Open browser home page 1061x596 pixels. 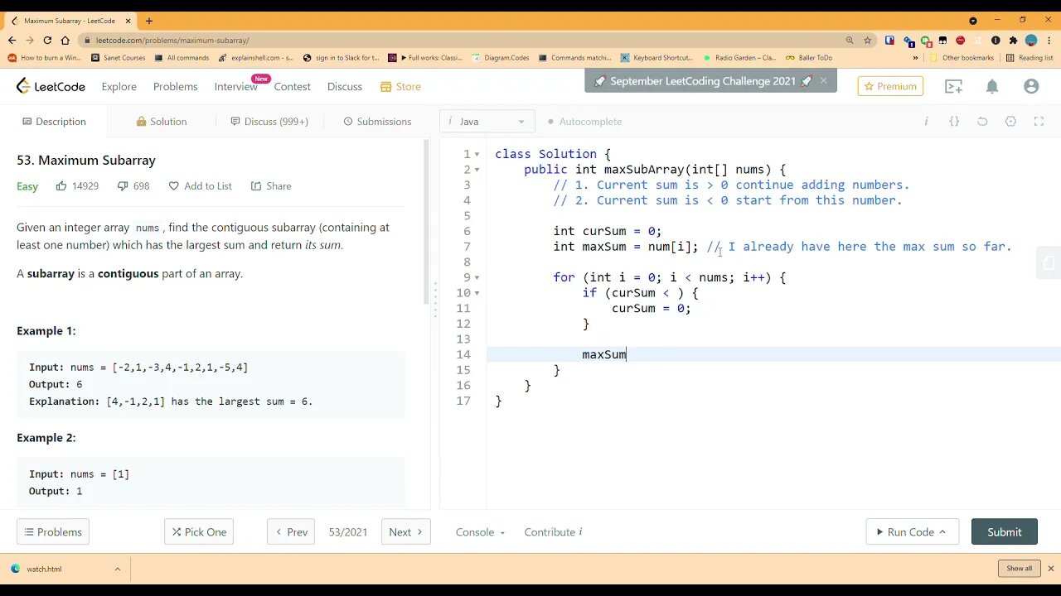[x=65, y=40]
